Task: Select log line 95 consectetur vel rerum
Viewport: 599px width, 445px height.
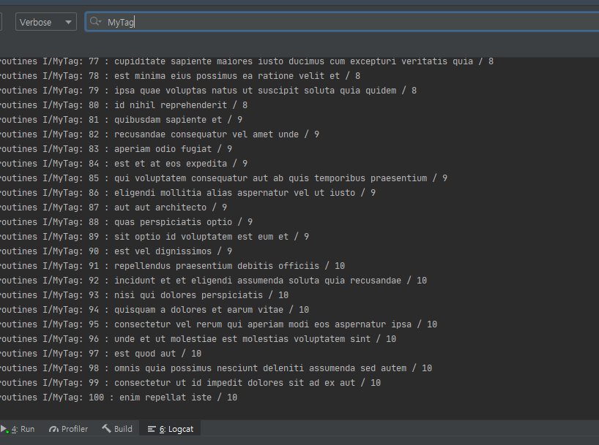Action: pyautogui.click(x=218, y=324)
